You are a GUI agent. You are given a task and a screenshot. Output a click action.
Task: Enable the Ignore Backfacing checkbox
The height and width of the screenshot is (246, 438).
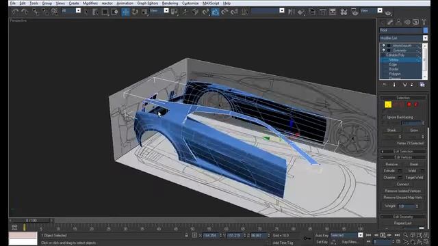384,117
